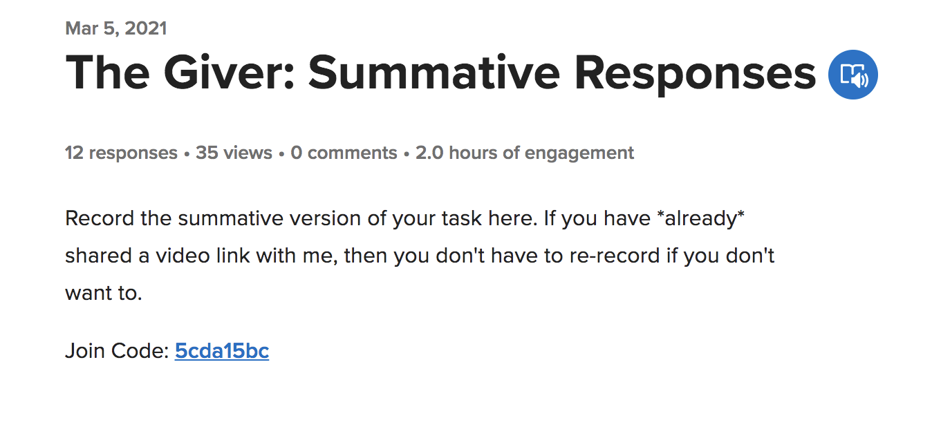Click the description line starting shared a video
Image resolution: width=932 pixels, height=427 pixels.
(420, 256)
